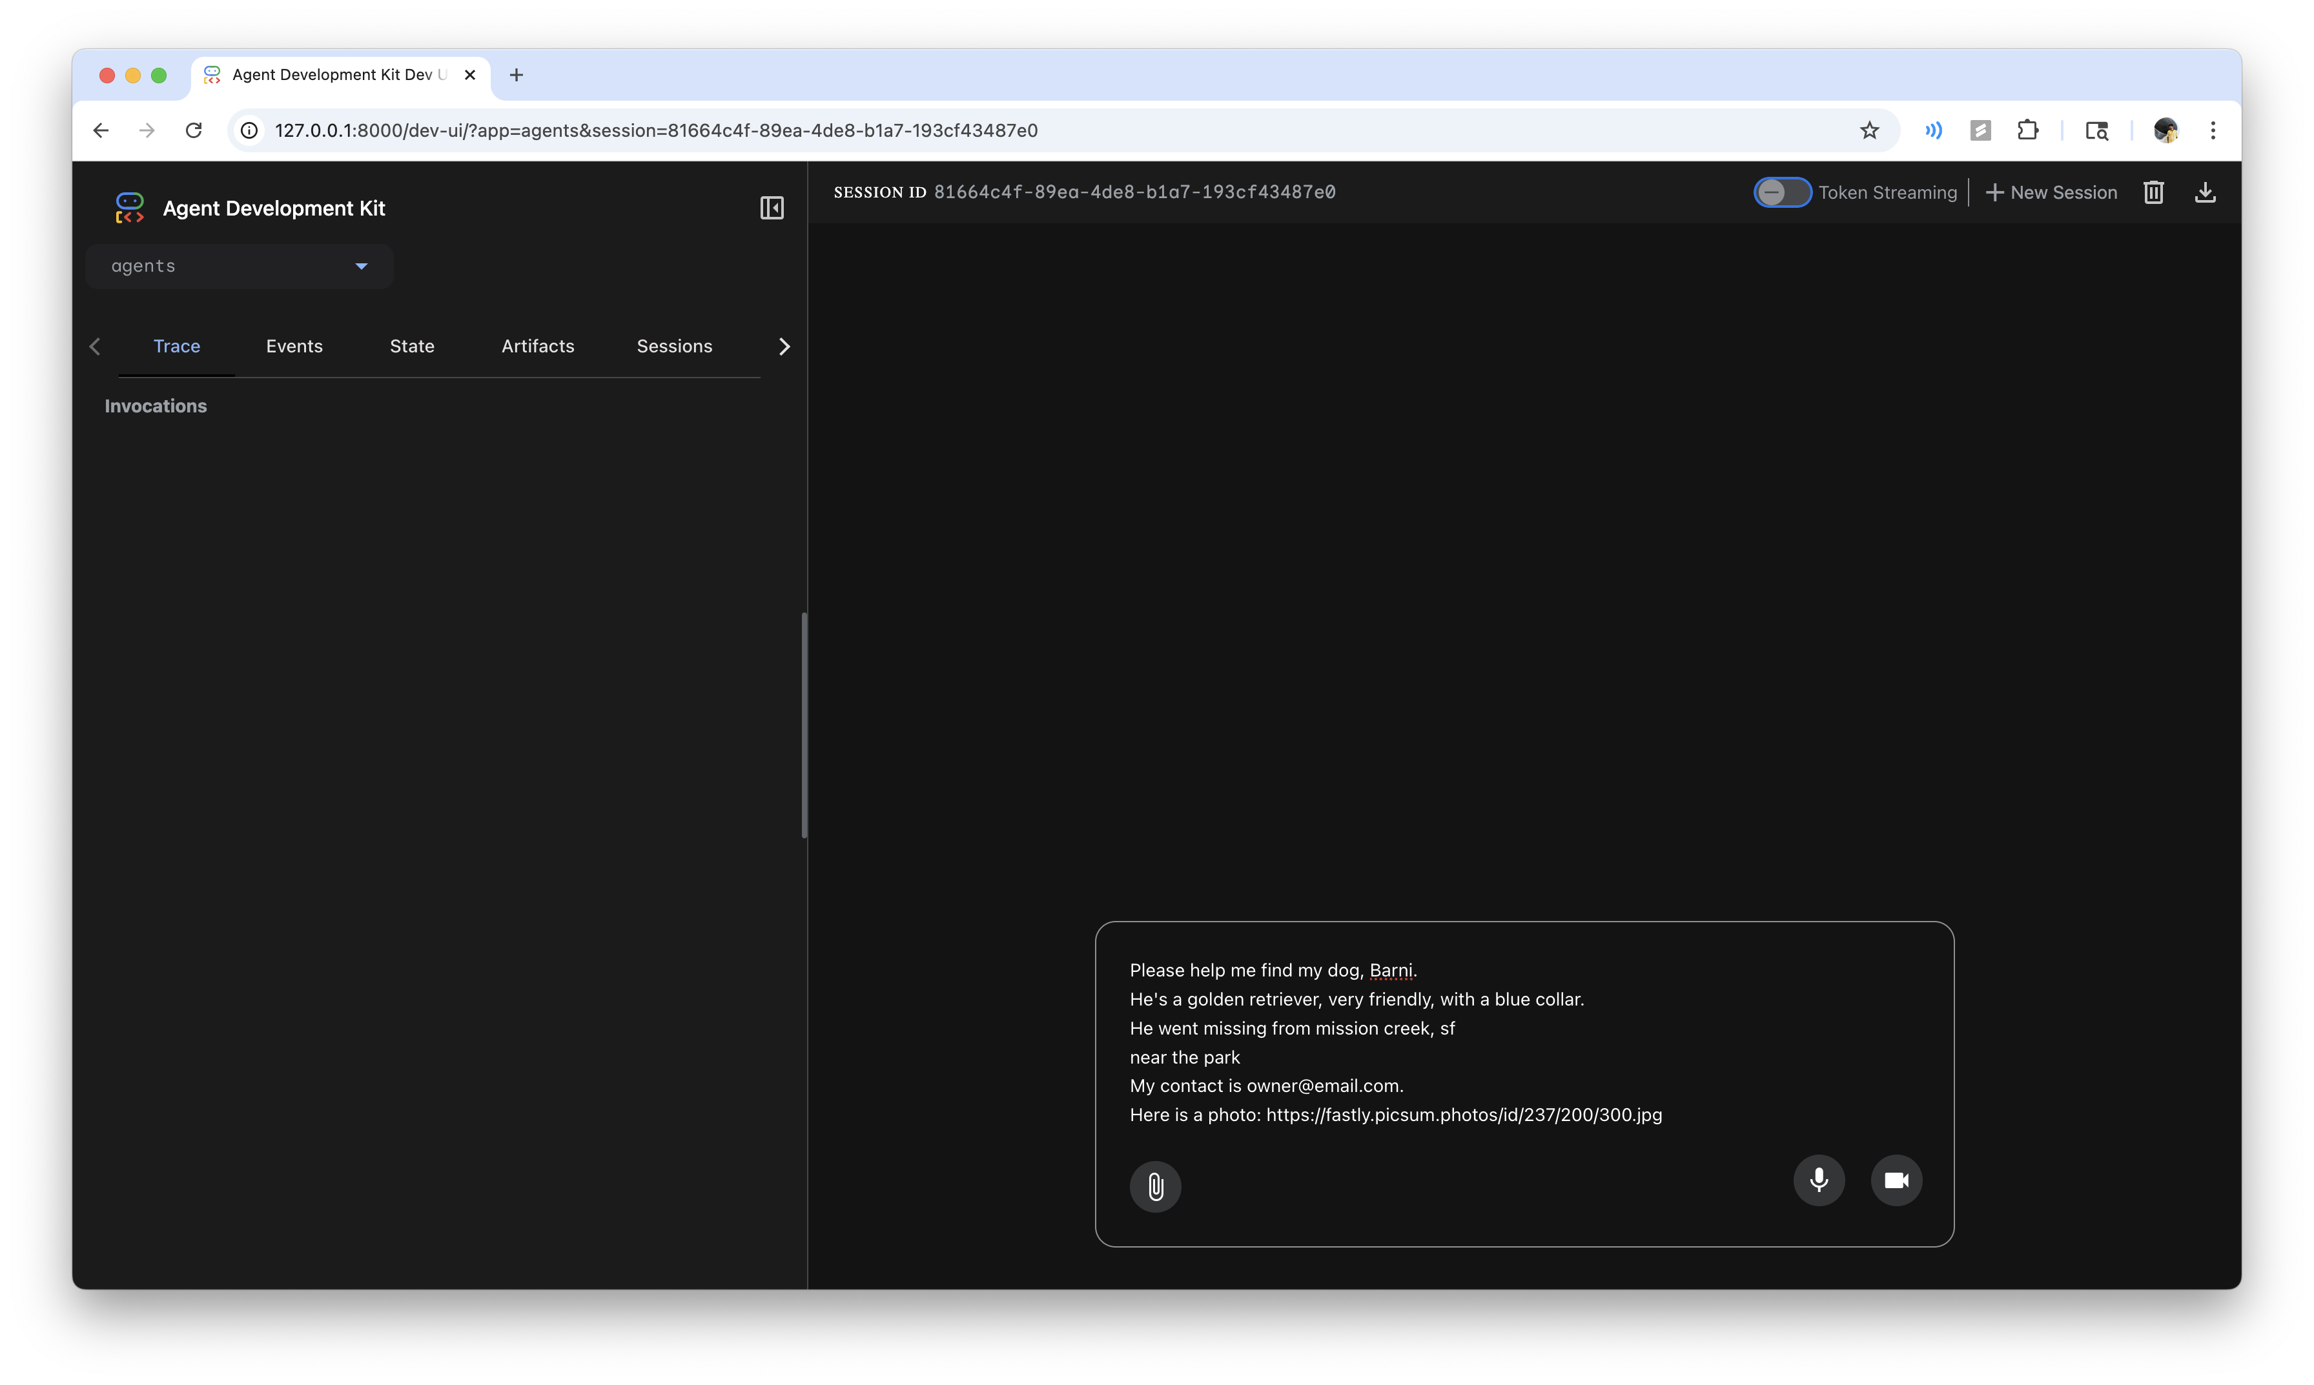The width and height of the screenshot is (2314, 1385).
Task: Delete session with trash icon
Action: 2153,192
